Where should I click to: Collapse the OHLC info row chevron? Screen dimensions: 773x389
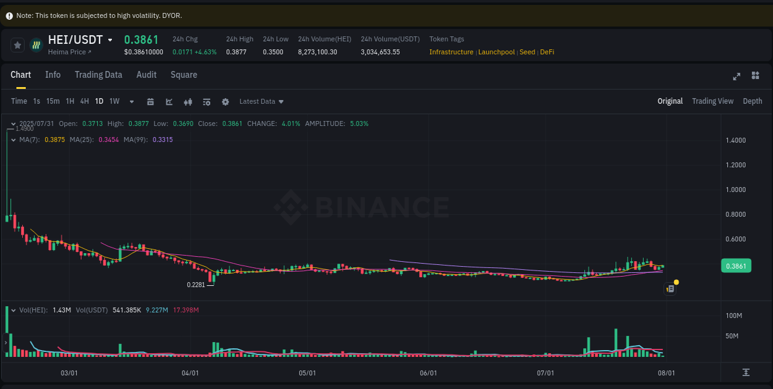[x=12, y=123]
